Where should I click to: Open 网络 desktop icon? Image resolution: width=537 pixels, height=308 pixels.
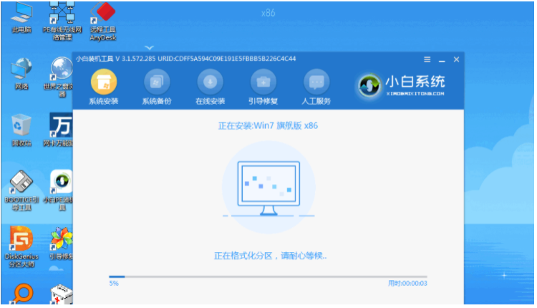[21, 74]
